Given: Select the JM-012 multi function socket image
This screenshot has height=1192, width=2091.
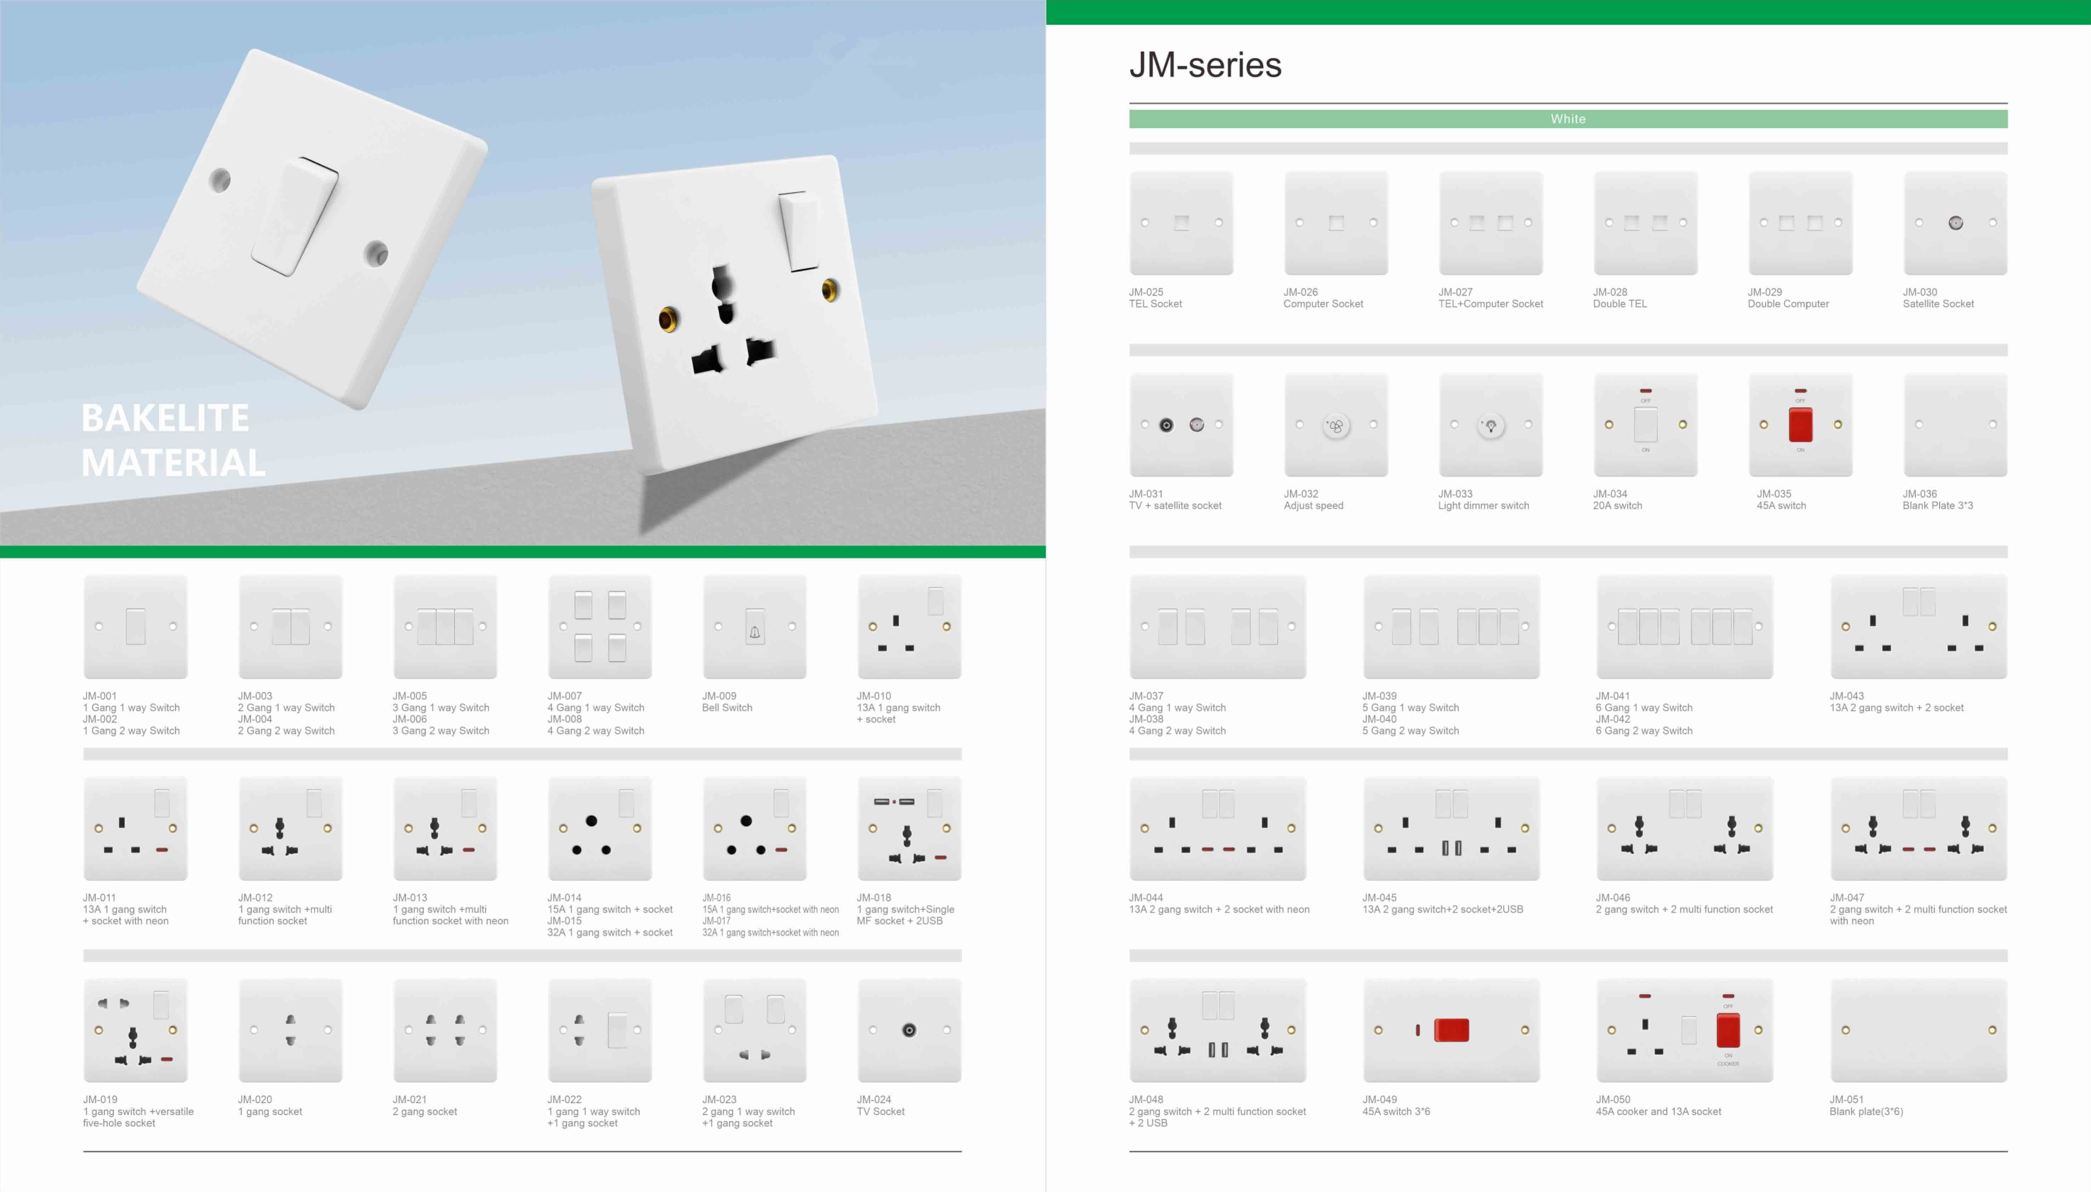Looking at the screenshot, I should [290, 828].
